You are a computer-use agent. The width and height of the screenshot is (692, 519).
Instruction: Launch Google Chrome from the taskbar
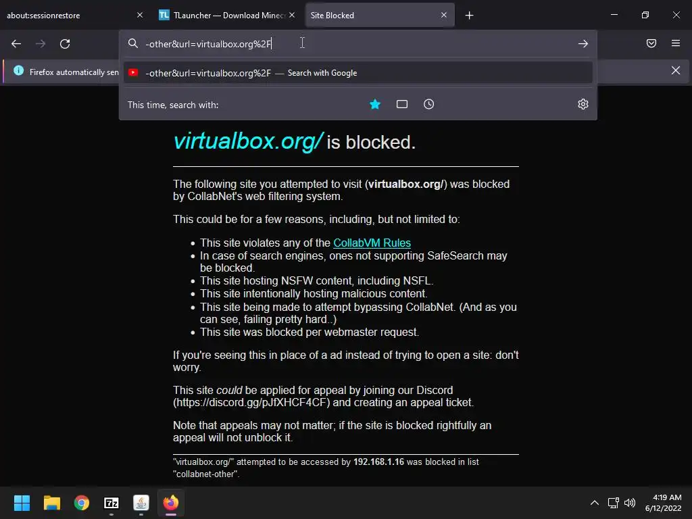82,503
